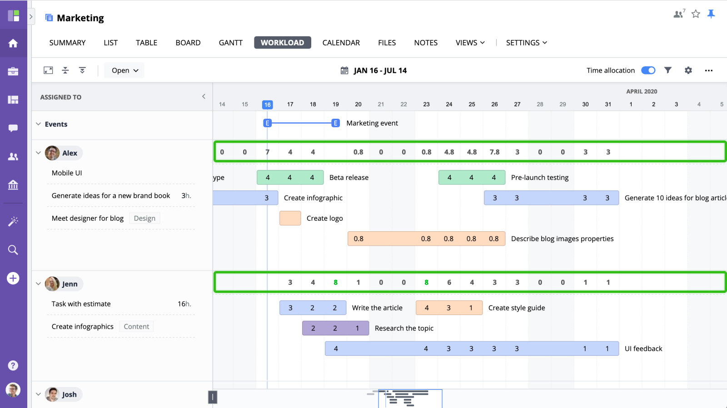The width and height of the screenshot is (727, 408).
Task: Select the Pre-launch testing green bar
Action: tap(472, 177)
